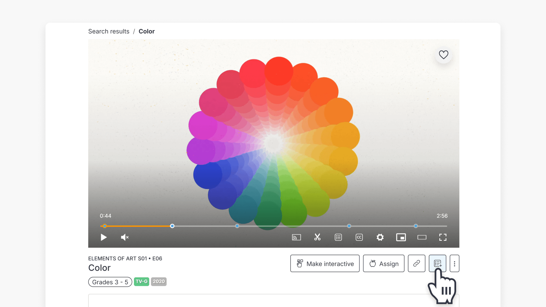Open the three-dot overflow menu
Image resolution: width=546 pixels, height=307 pixels.
coord(454,264)
